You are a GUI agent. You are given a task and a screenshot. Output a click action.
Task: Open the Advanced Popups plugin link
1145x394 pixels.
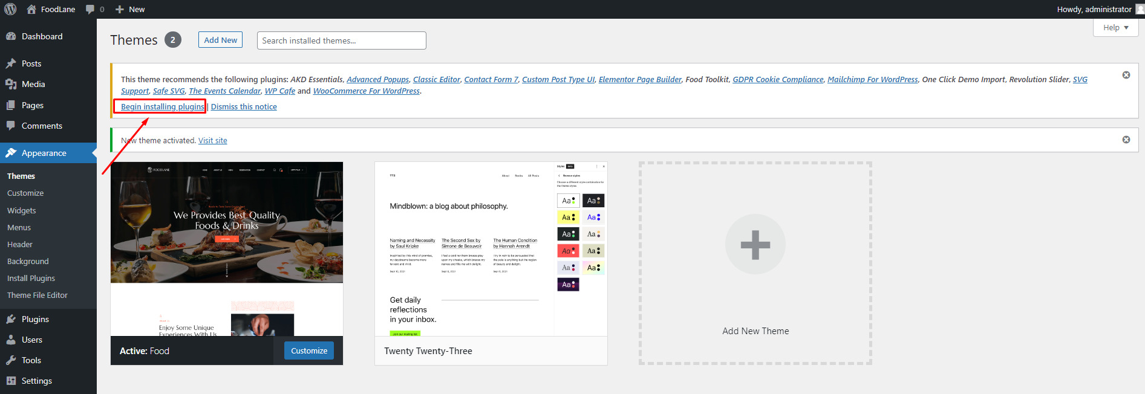point(377,79)
